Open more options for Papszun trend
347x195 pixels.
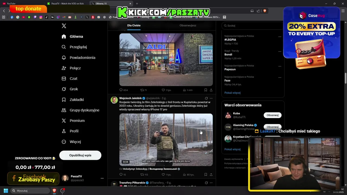pyautogui.click(x=280, y=66)
